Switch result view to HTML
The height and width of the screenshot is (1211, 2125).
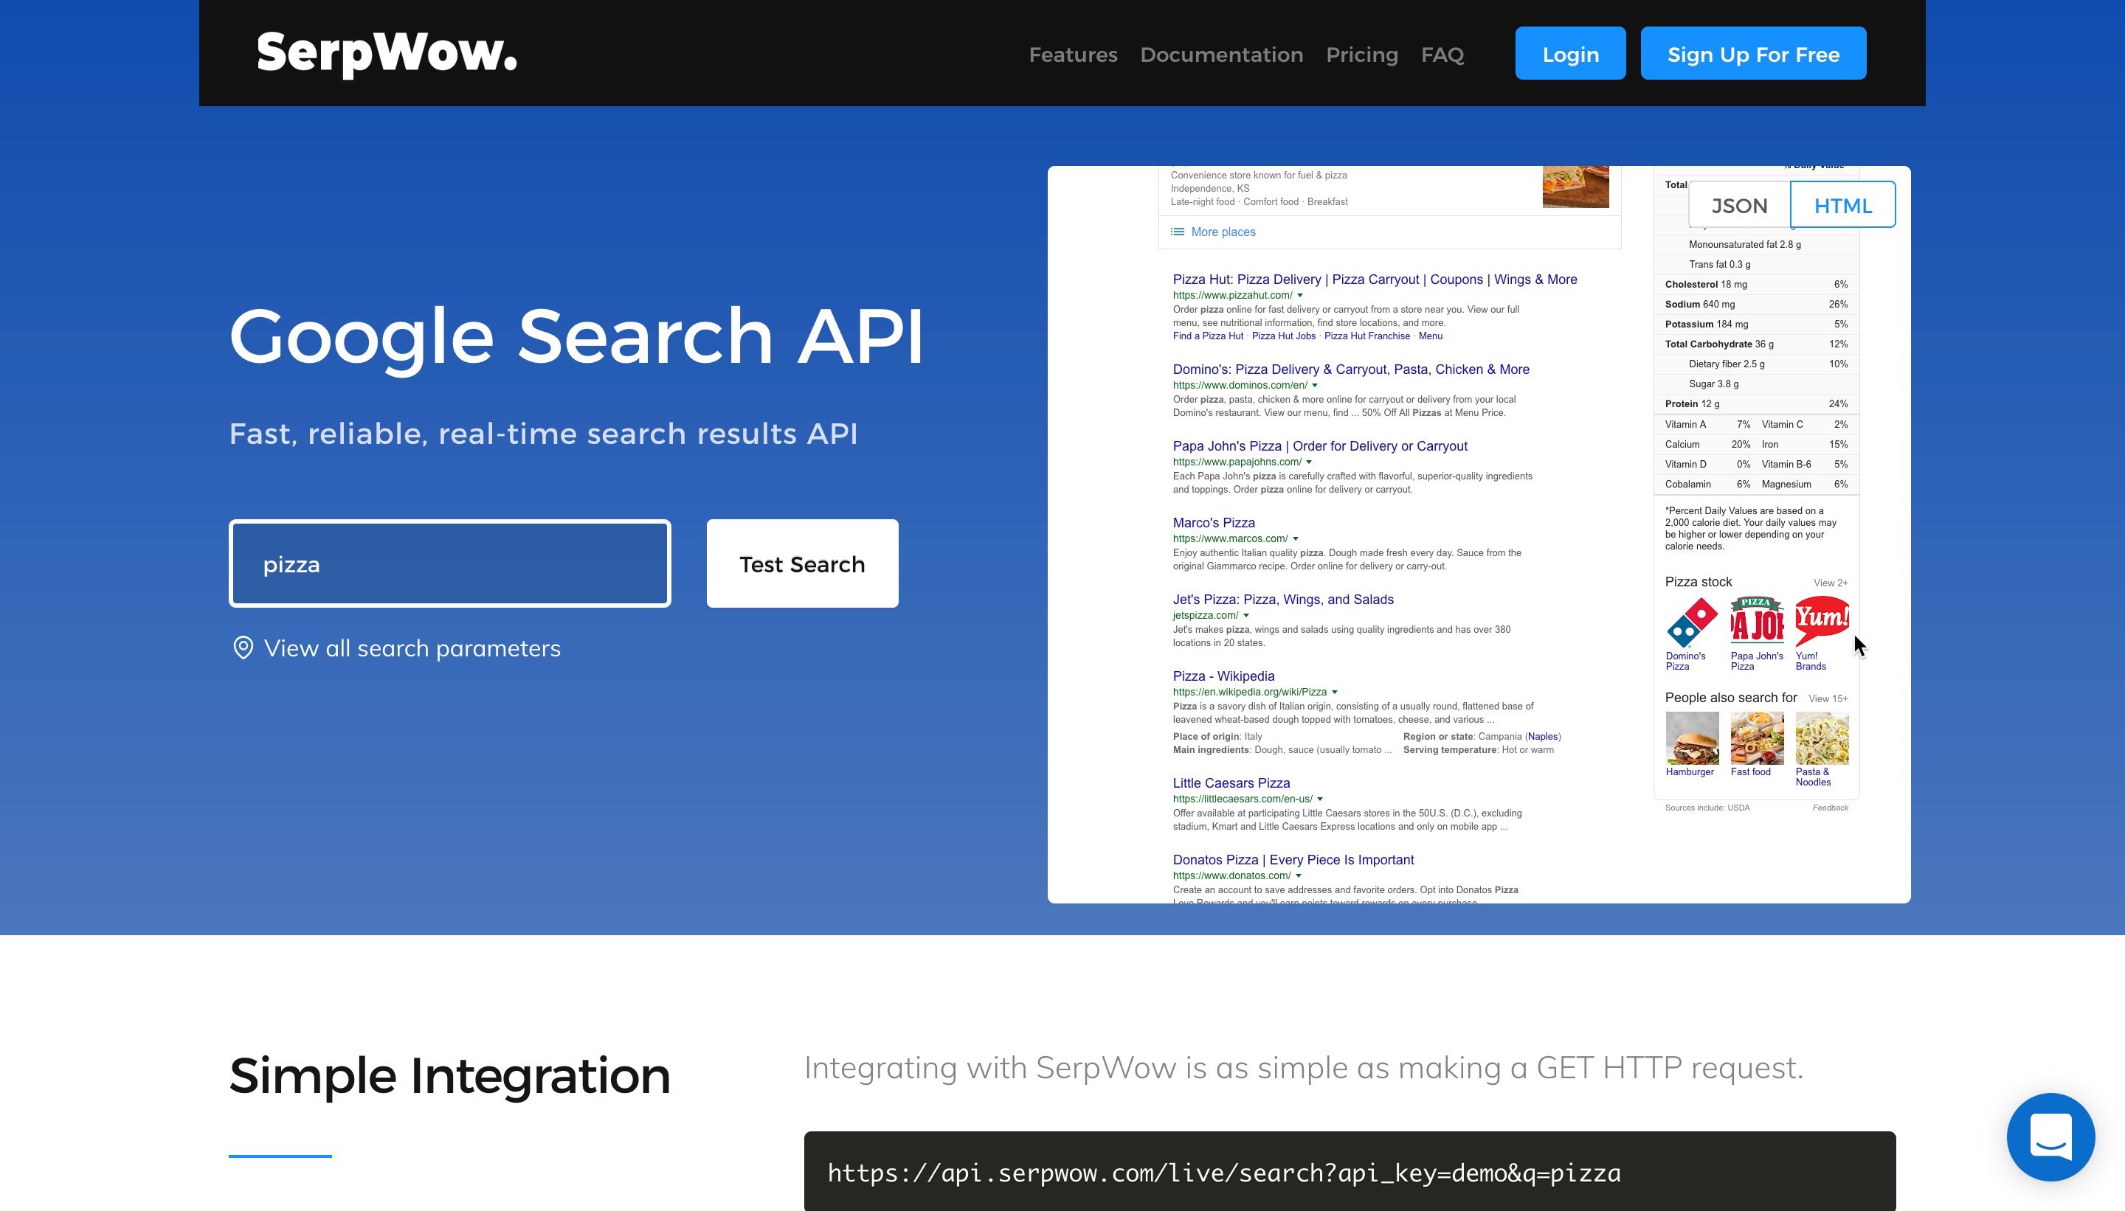(1842, 206)
